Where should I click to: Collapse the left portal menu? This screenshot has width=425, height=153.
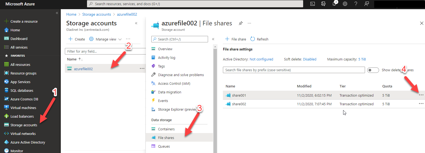coord(57,13)
